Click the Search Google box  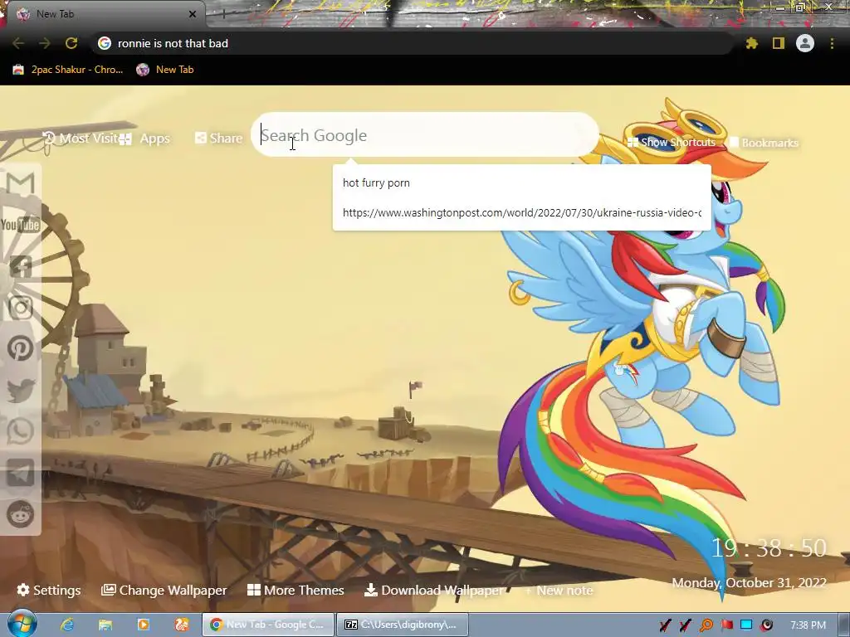(x=425, y=135)
